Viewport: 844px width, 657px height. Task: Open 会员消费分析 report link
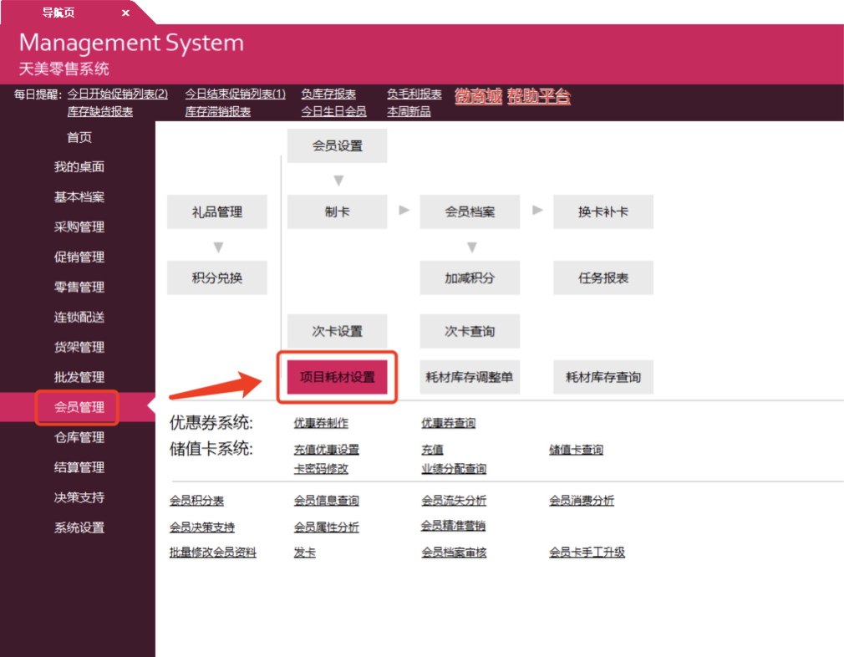pos(581,501)
